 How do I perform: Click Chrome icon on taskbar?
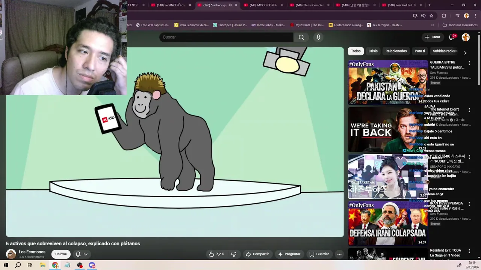pos(55,265)
